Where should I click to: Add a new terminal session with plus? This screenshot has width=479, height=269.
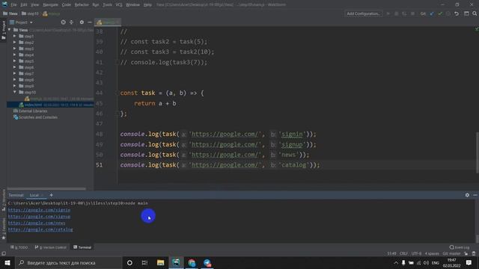coord(52,195)
